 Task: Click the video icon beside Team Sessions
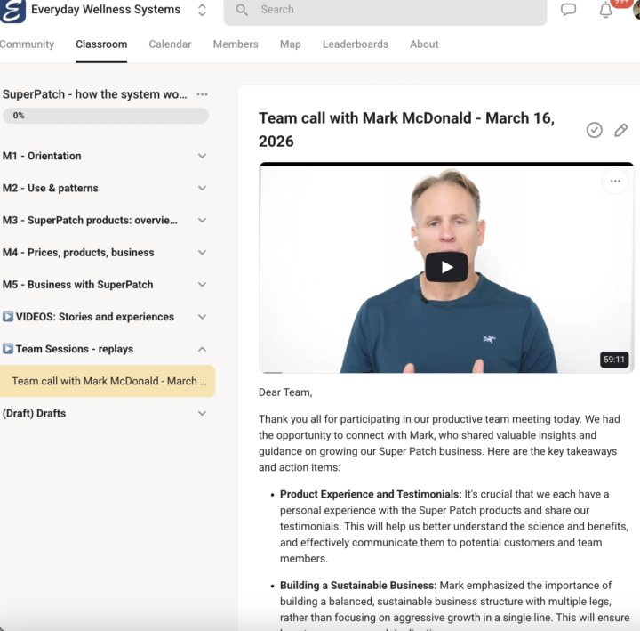click(8, 349)
